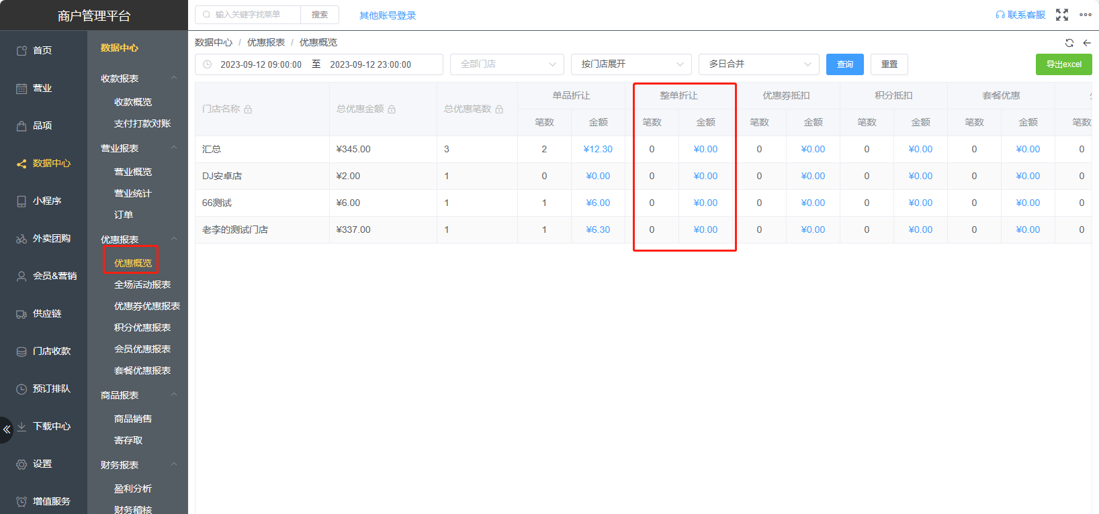1099x514 pixels.
Task: Click 其他账号登录 link
Action: pyautogui.click(x=388, y=15)
